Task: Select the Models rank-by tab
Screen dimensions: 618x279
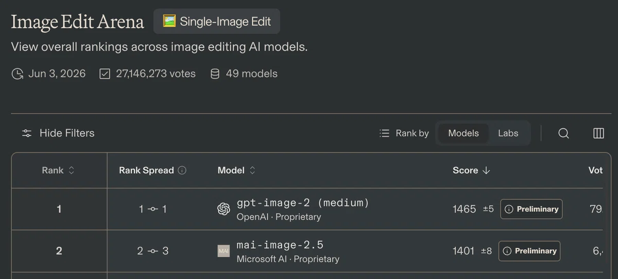Action: pos(463,133)
